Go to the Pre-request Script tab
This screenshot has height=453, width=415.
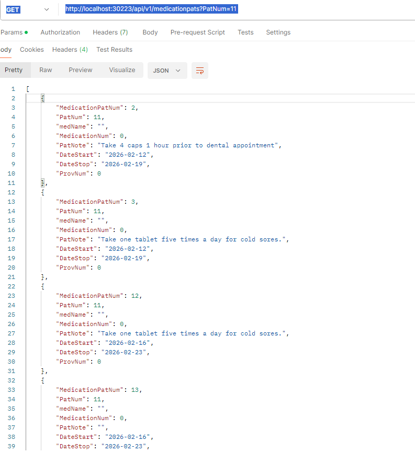tap(197, 32)
